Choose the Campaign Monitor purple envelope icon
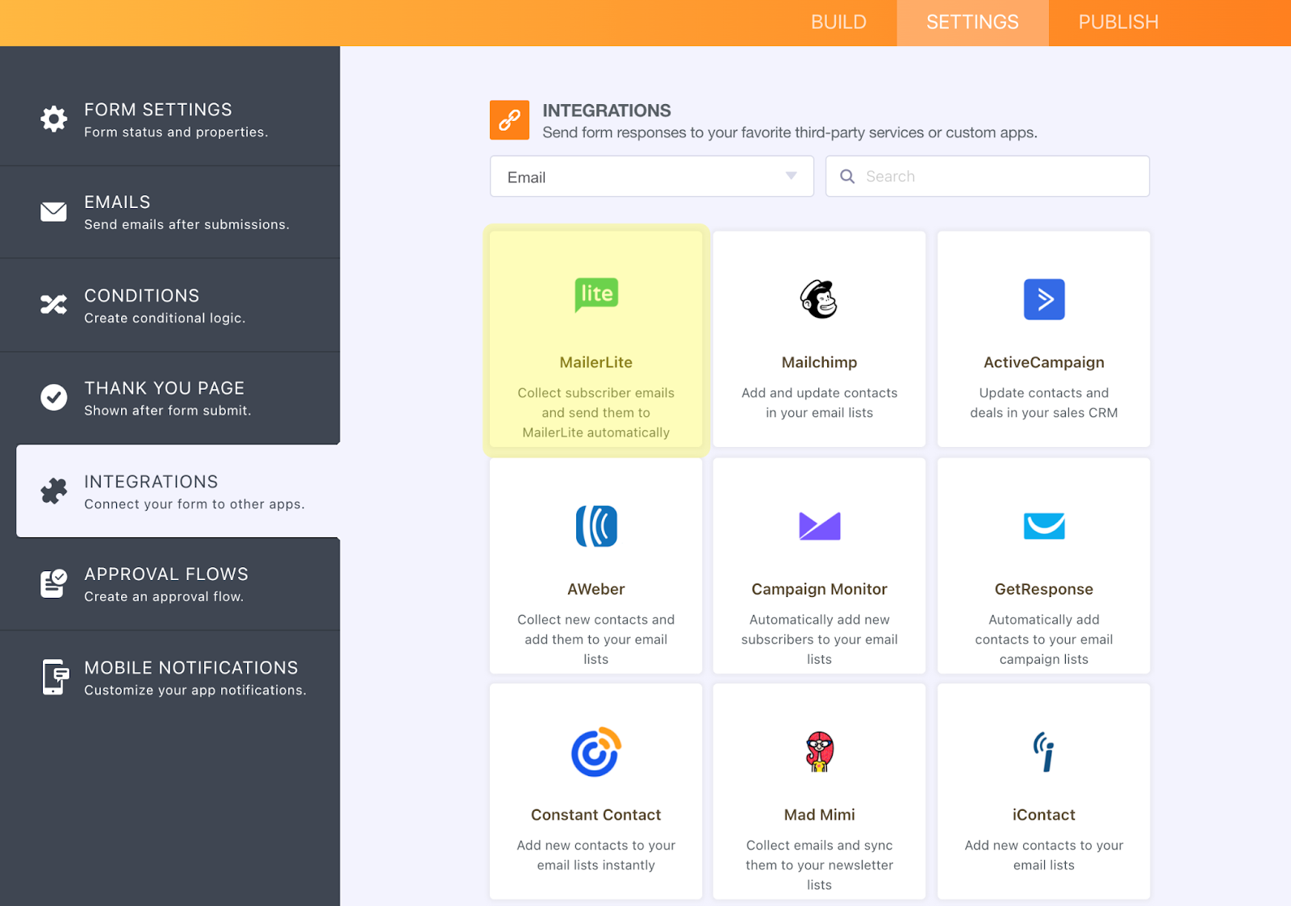This screenshot has width=1291, height=906. pyautogui.click(x=819, y=526)
